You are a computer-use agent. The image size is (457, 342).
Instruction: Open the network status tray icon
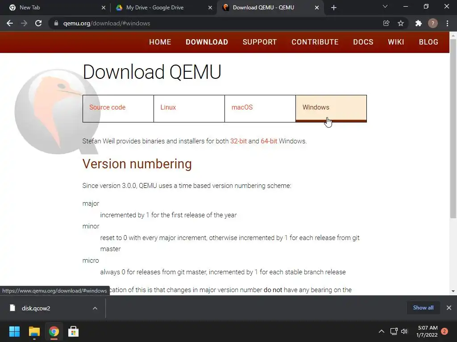pyautogui.click(x=394, y=331)
